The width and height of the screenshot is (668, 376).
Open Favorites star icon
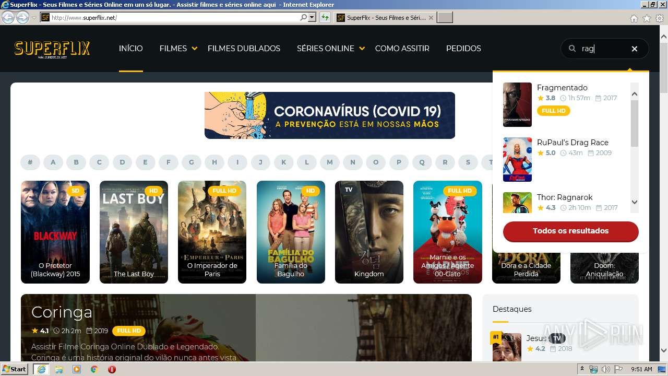click(x=647, y=18)
